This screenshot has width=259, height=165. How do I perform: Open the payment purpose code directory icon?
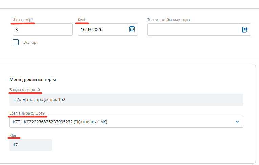245,29
